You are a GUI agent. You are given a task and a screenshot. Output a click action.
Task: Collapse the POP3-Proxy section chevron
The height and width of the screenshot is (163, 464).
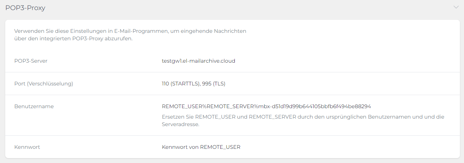tap(456, 7)
